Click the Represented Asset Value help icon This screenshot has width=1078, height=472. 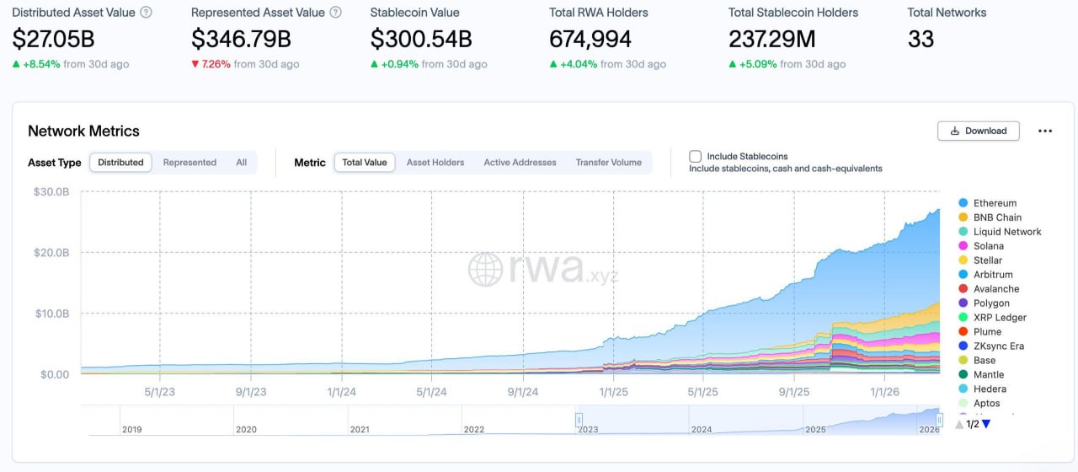click(x=336, y=13)
